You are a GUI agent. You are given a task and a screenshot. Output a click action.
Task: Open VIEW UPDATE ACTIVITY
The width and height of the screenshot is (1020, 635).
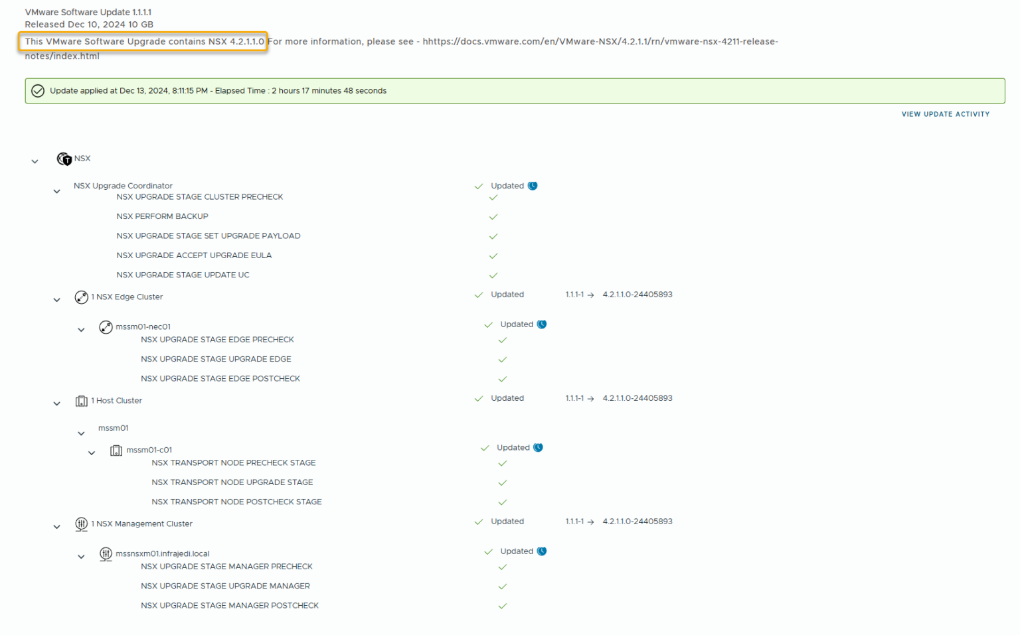[946, 114]
